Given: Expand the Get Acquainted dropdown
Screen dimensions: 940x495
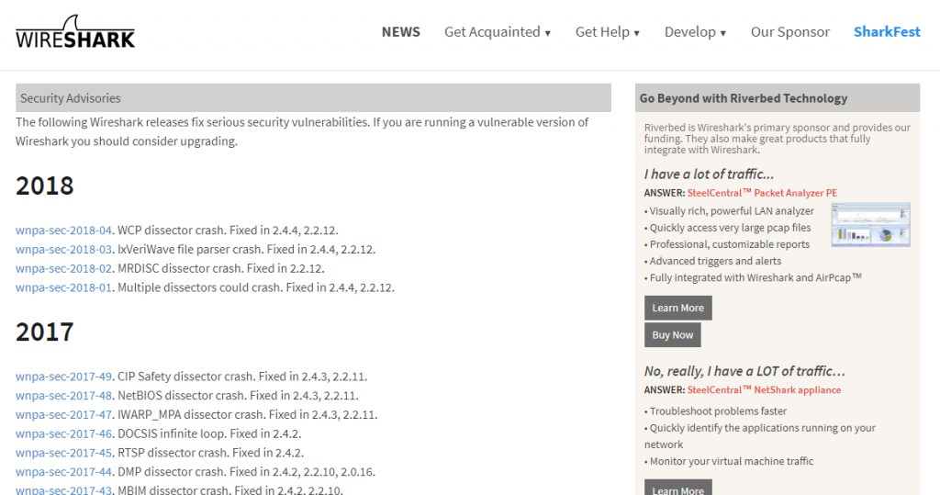Looking at the screenshot, I should [x=498, y=32].
